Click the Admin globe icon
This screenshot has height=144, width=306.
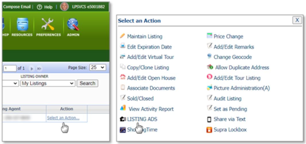coord(73,25)
